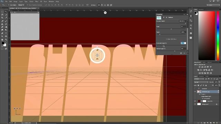Select the Hand tool
The image size is (221, 124).
2,40
